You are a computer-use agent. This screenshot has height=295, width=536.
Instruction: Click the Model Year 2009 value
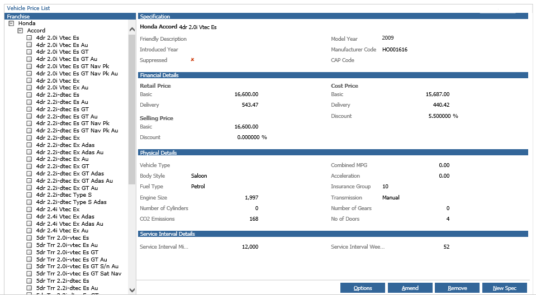[x=388, y=38]
